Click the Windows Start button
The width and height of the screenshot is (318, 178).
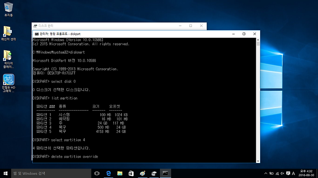5,173
